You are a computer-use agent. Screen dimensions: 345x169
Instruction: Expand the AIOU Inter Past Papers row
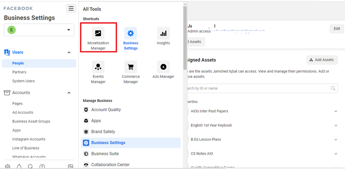pos(336,111)
